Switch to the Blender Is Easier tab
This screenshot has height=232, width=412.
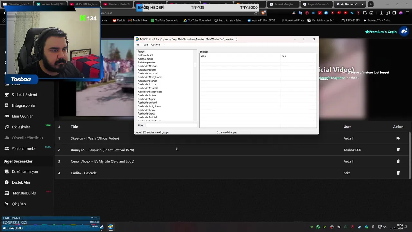(117, 4)
